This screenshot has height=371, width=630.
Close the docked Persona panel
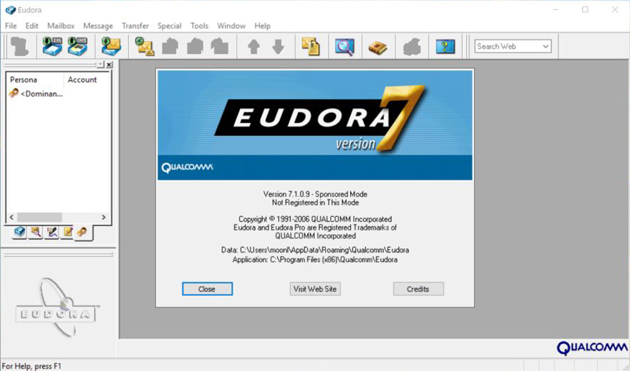point(109,65)
